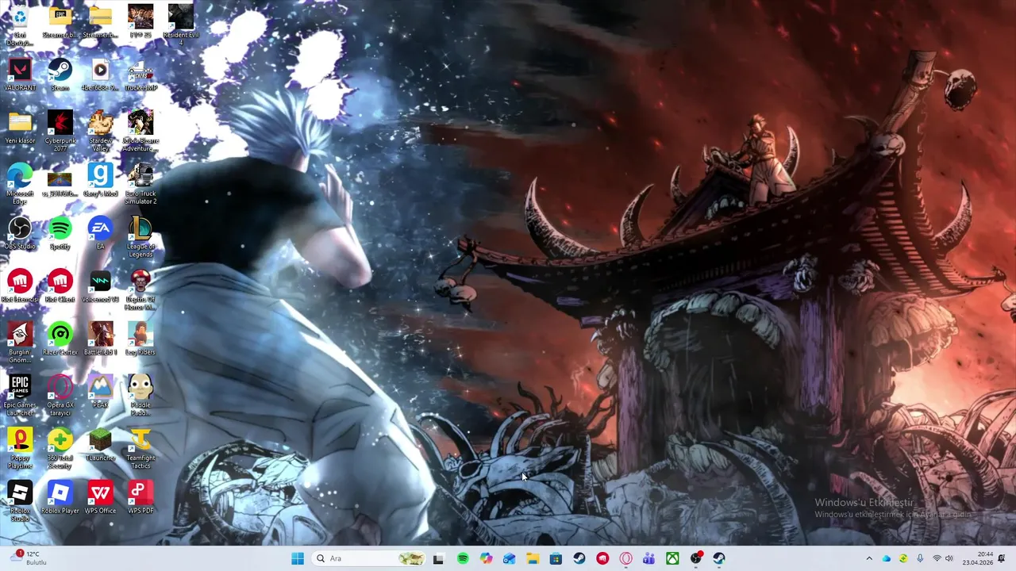Open the OBS Studio desktop shortcut
Screen dimensions: 1016x571
click(x=20, y=234)
